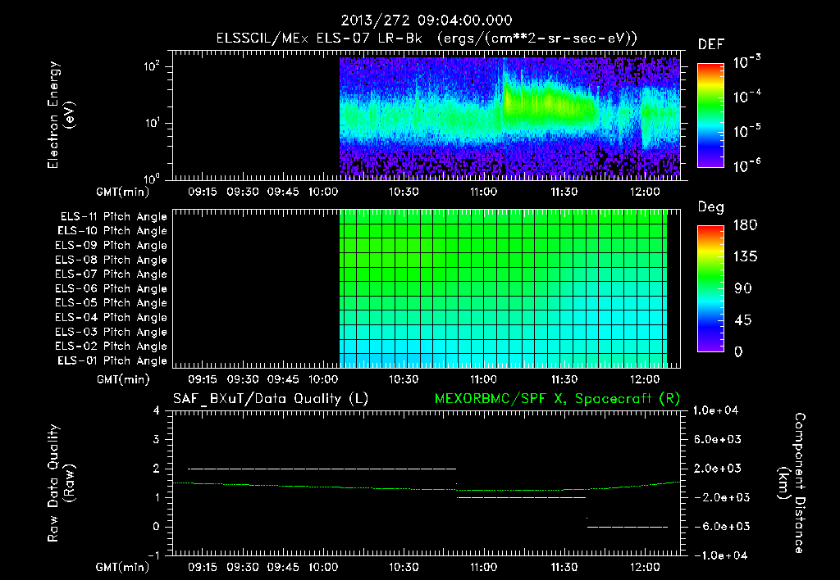Image resolution: width=840 pixels, height=580 pixels.
Task: Click the DEF color scale bar
Action: click(x=710, y=115)
